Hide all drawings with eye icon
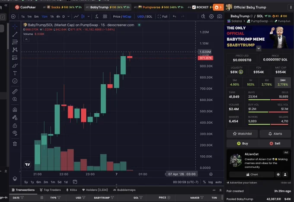 [x=15, y=133]
